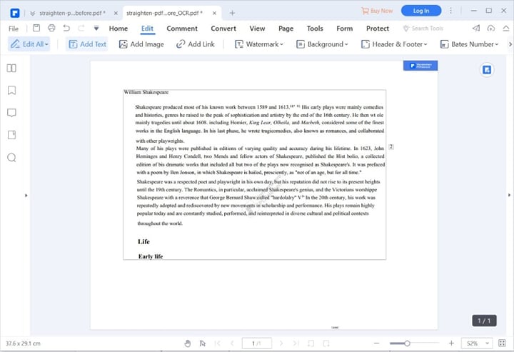The width and height of the screenshot is (514, 352).
Task: Click the Search Tools field
Action: pyautogui.click(x=423, y=29)
